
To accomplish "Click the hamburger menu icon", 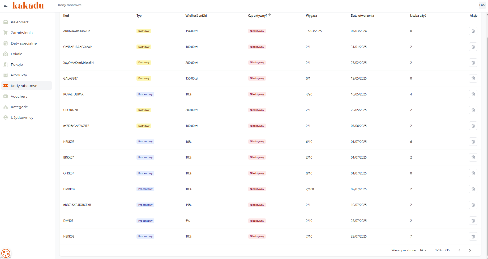I will [5, 5].
